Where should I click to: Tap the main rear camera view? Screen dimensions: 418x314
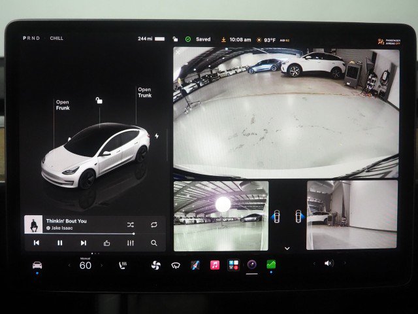(x=286, y=113)
